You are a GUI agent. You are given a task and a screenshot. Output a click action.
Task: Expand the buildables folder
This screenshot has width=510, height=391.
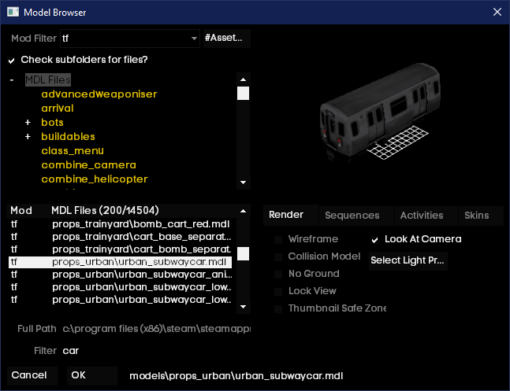pos(28,137)
